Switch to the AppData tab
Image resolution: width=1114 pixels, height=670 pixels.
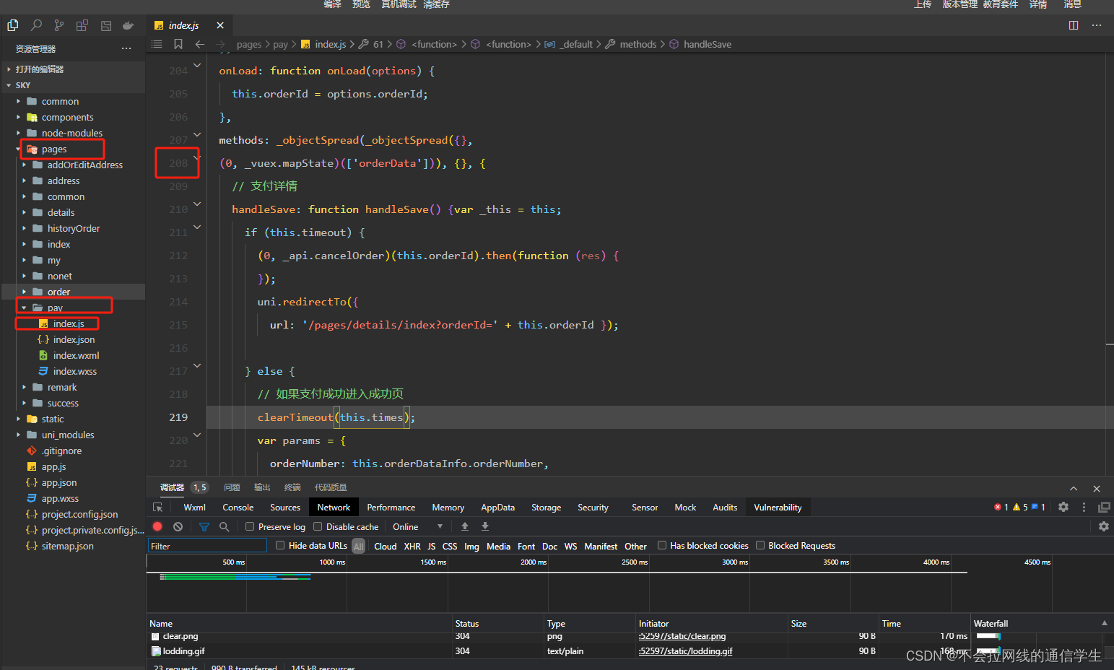(498, 508)
